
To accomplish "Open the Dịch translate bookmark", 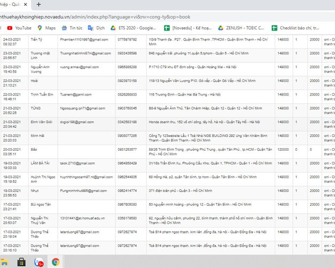I will click(96, 28).
